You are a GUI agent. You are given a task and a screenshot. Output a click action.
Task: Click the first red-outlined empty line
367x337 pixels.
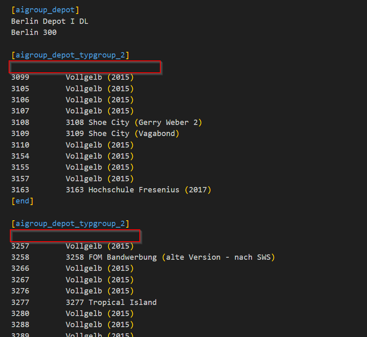[85, 67]
